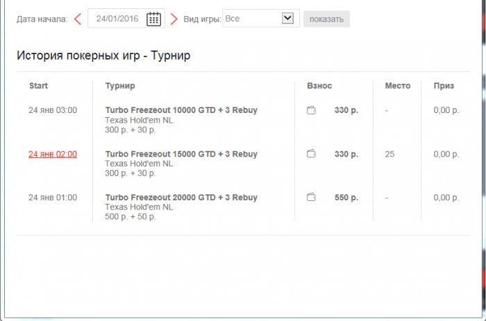Click the 330 р. buy-in in 10000 GTD row
The height and width of the screenshot is (321, 486).
click(346, 110)
